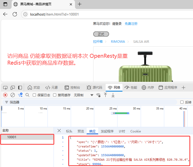Screen dimensions: 193x167
Task: Clear the network log
Action: pos(13,95)
